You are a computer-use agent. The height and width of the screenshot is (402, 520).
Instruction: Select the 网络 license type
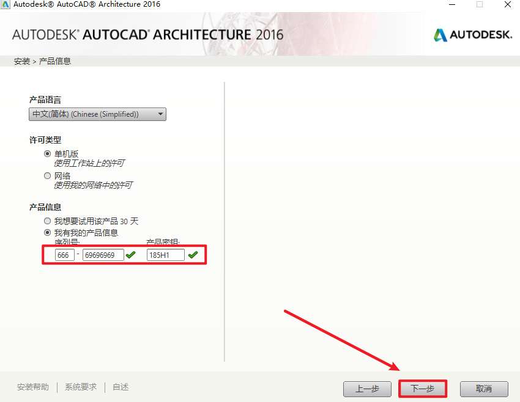click(x=48, y=176)
